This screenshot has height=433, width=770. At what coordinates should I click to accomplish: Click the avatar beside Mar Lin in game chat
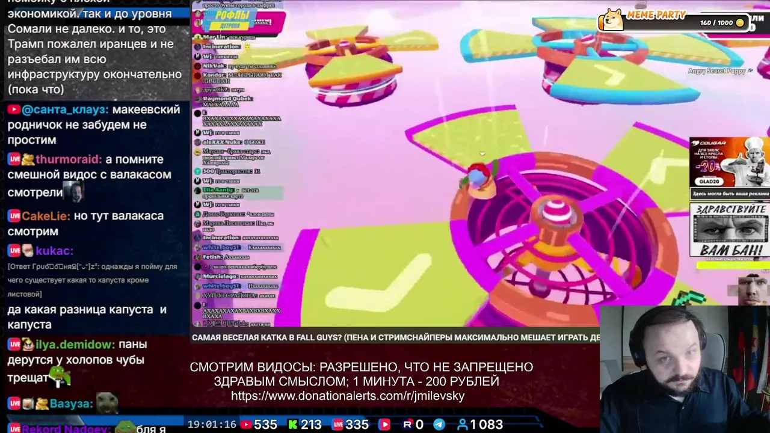coord(197,37)
